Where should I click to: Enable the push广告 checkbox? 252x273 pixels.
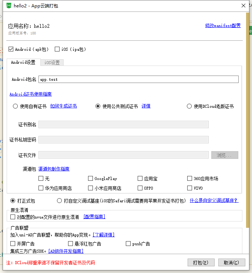(128, 244)
